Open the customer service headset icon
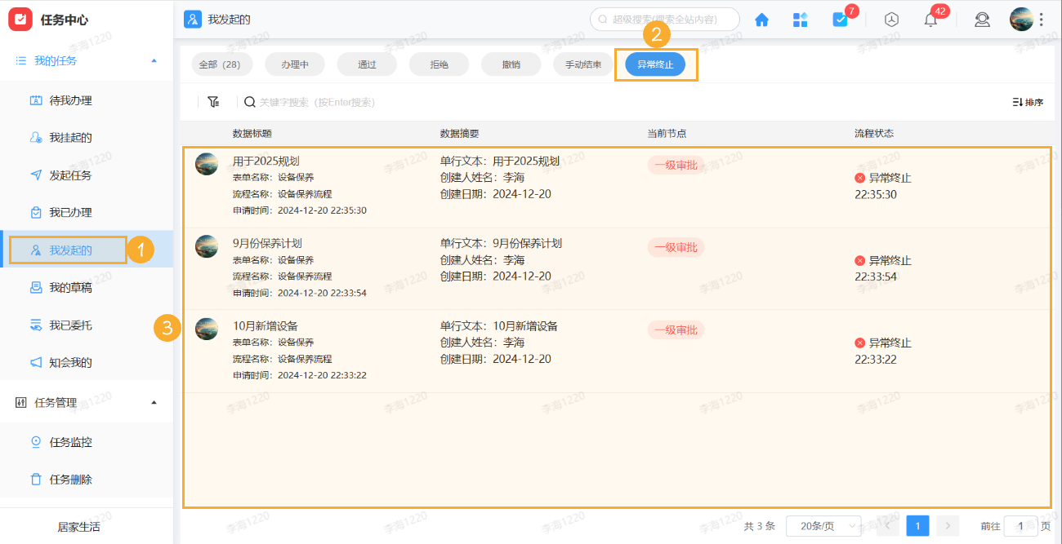 (982, 19)
